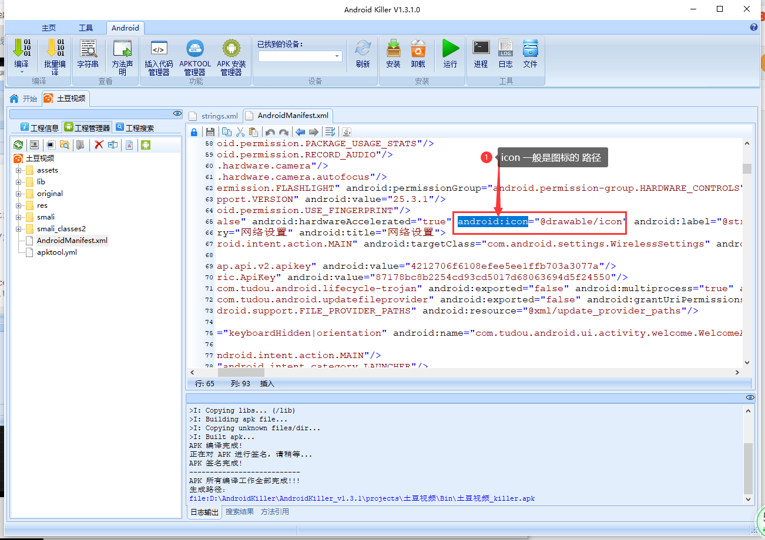Click the rename icon in project toolbar
765x540 pixels.
113,144
